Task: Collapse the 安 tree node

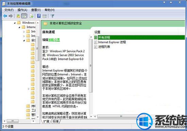Action: (24, 40)
